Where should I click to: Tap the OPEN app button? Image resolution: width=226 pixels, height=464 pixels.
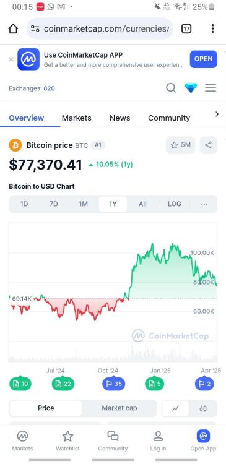click(x=204, y=59)
